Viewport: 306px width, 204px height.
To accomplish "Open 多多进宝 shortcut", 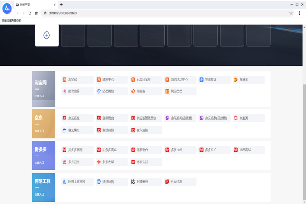I will click(77, 162).
